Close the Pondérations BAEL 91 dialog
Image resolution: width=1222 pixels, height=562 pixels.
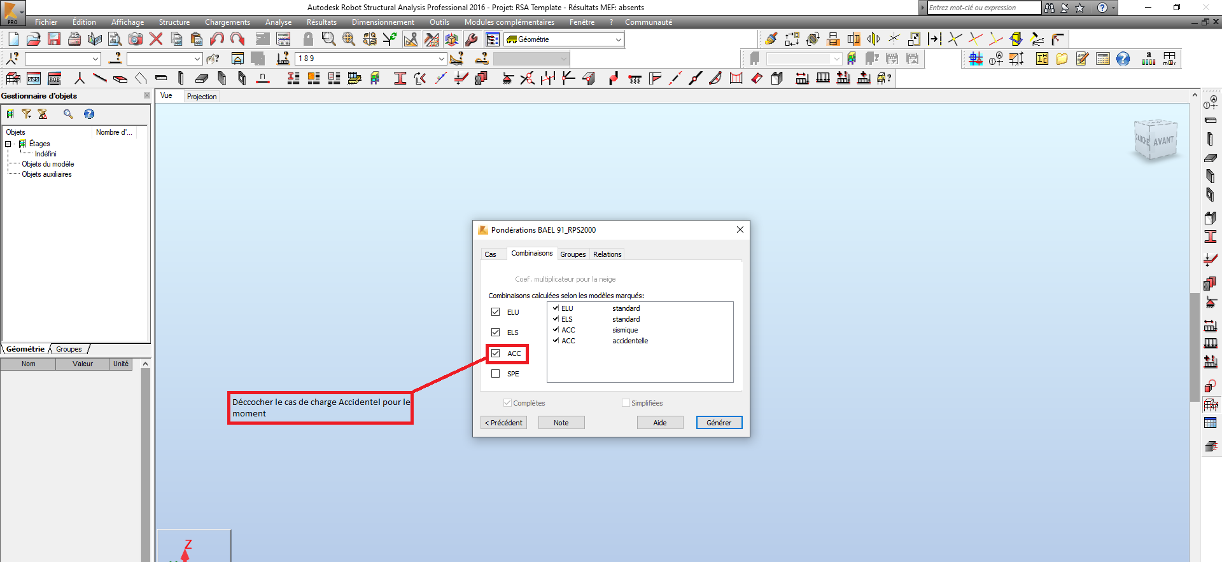740,230
